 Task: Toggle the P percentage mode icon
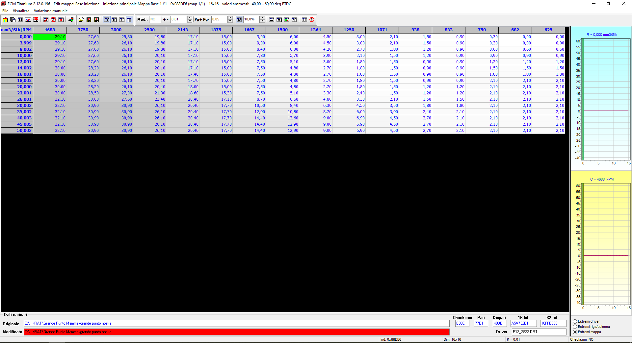click(x=239, y=20)
